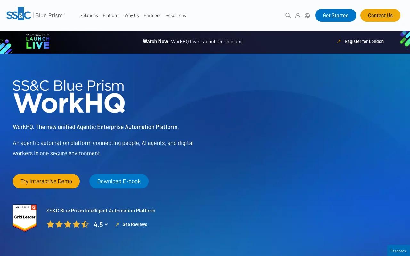410x256 pixels.
Task: Open the Resources menu
Action: pyautogui.click(x=176, y=15)
